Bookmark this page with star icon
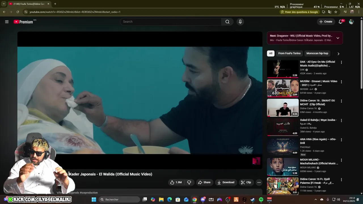Image resolution: width=363 pixels, height=204 pixels. tap(336, 12)
